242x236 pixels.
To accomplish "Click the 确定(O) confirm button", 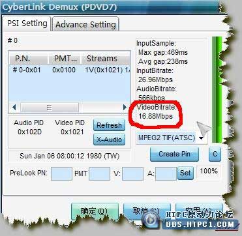I will (95, 211).
